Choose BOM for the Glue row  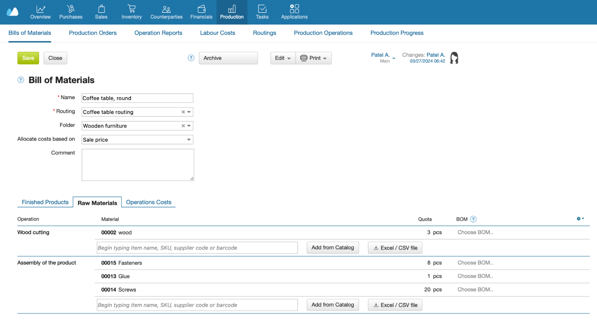tap(475, 276)
